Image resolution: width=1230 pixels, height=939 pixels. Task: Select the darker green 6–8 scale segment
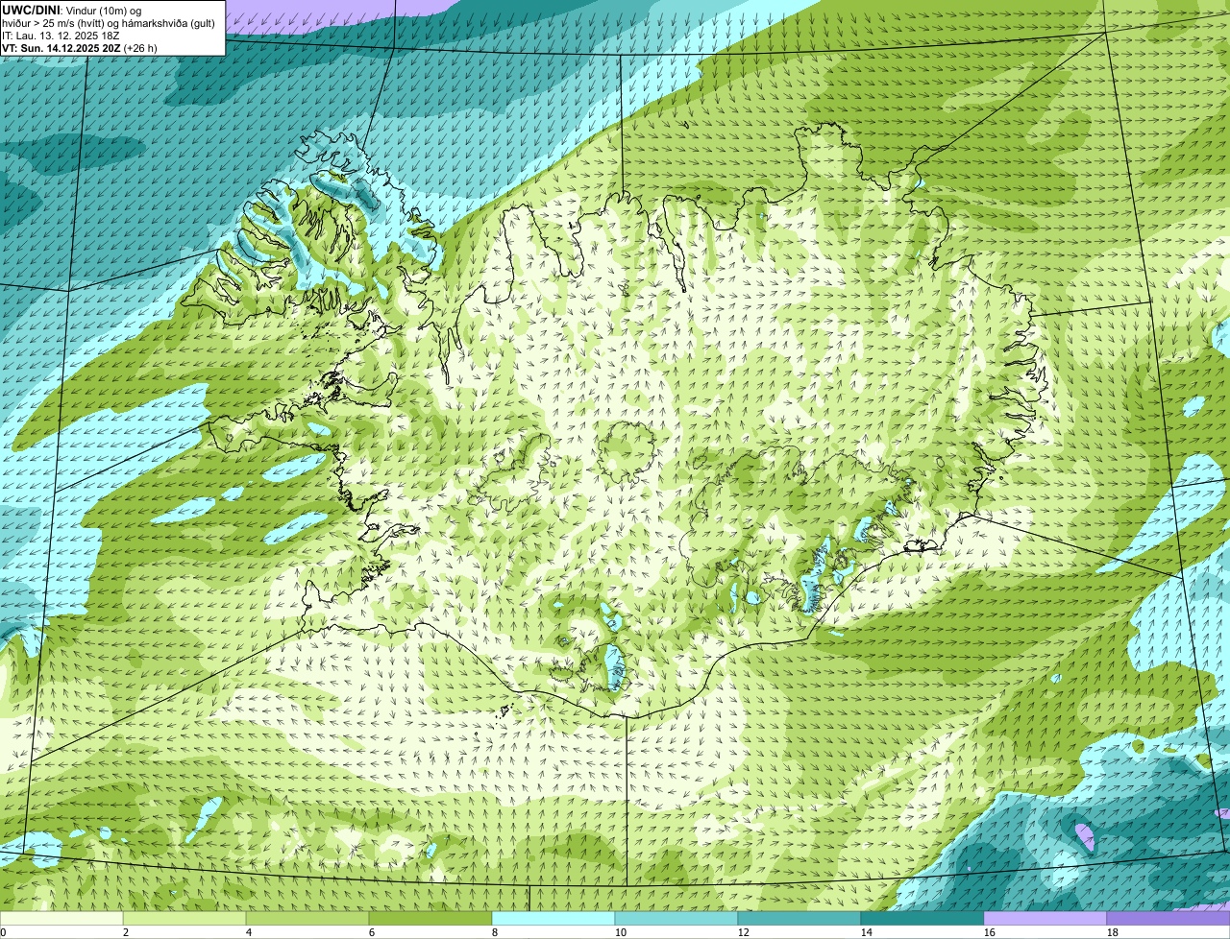point(430,919)
